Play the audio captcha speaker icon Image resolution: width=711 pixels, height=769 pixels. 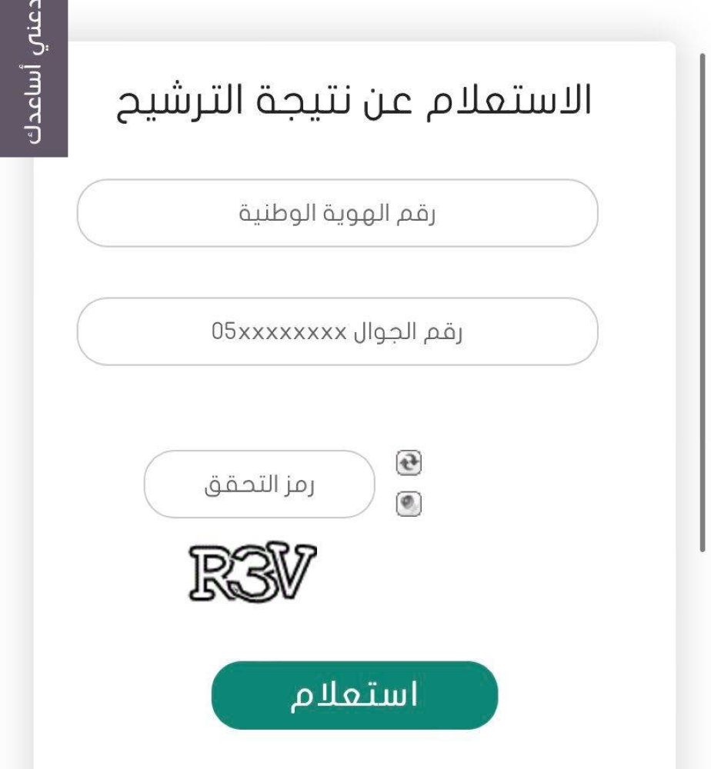(x=409, y=504)
